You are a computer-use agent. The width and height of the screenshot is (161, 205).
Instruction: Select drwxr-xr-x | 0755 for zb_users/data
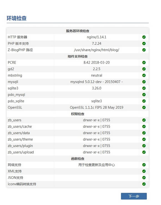pos(96,133)
